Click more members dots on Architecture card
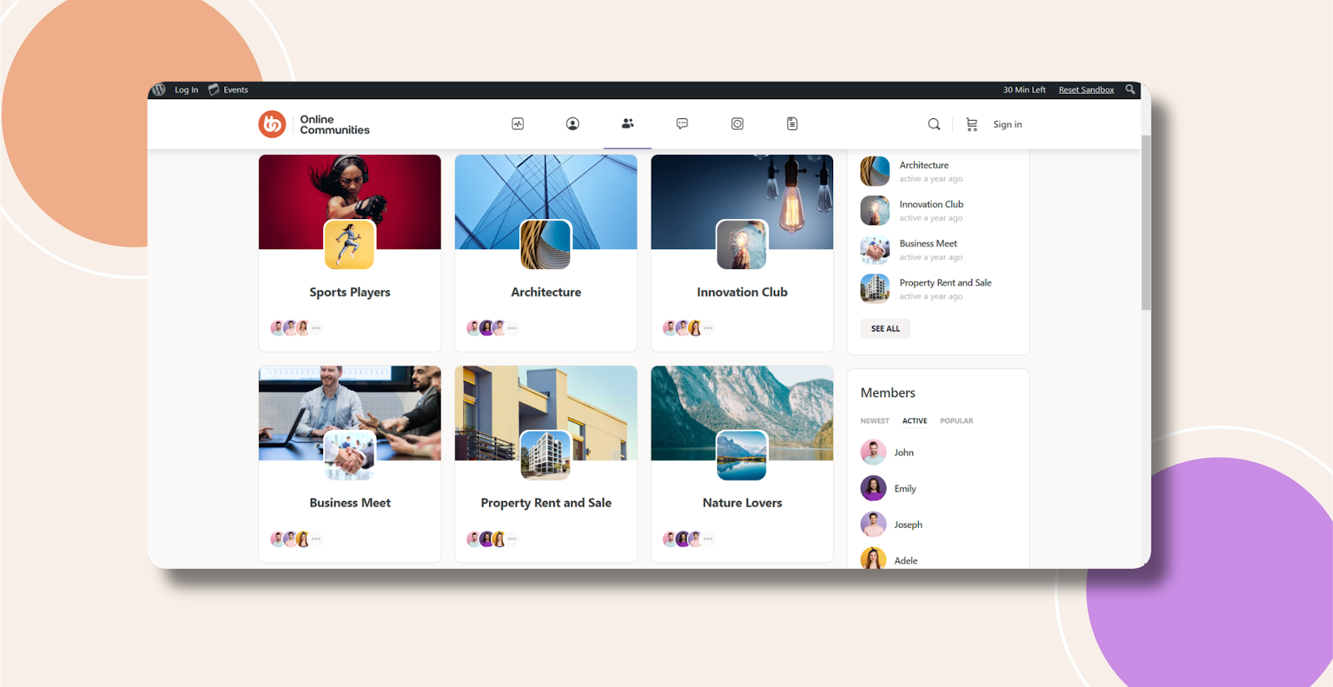This screenshot has width=1333, height=687. pos(512,328)
